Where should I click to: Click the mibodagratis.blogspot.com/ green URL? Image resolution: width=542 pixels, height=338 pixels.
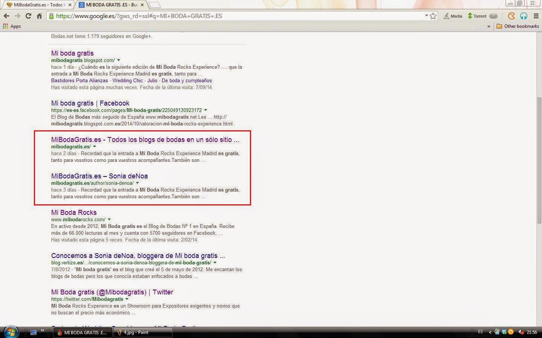(x=83, y=60)
